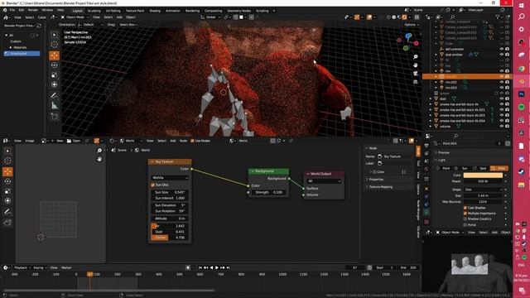Set light type to Sun
Screen dimensions: 530x298
[462, 168]
